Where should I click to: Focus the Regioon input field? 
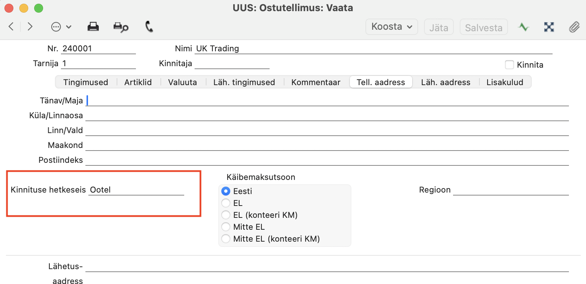[511, 190]
